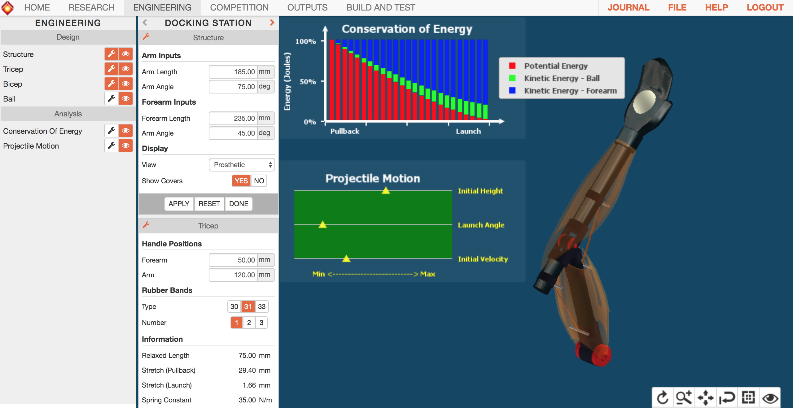Click the rotate view icon in 3D toolbar

click(x=663, y=397)
